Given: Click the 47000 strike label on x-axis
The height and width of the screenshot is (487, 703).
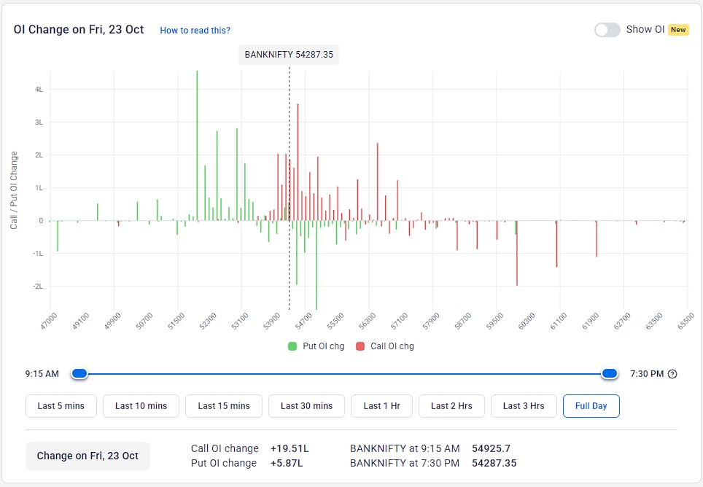Looking at the screenshot, I should (48, 322).
